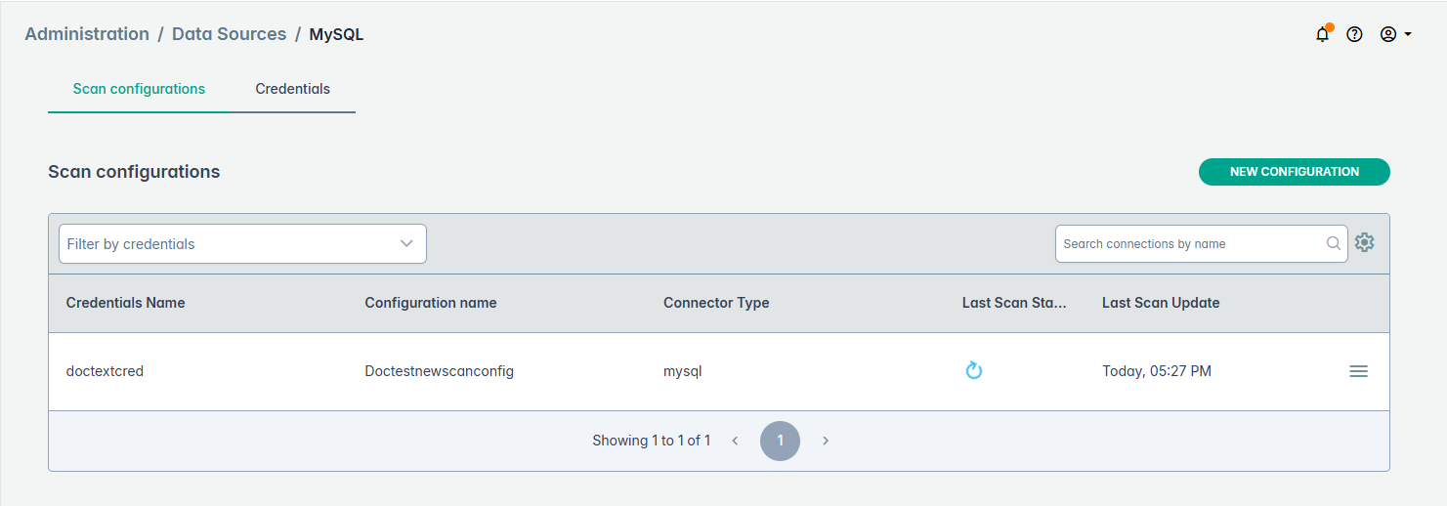Screen dimensions: 1447x506
Task: Click the Last Scan Update column header
Action: click(x=1161, y=303)
